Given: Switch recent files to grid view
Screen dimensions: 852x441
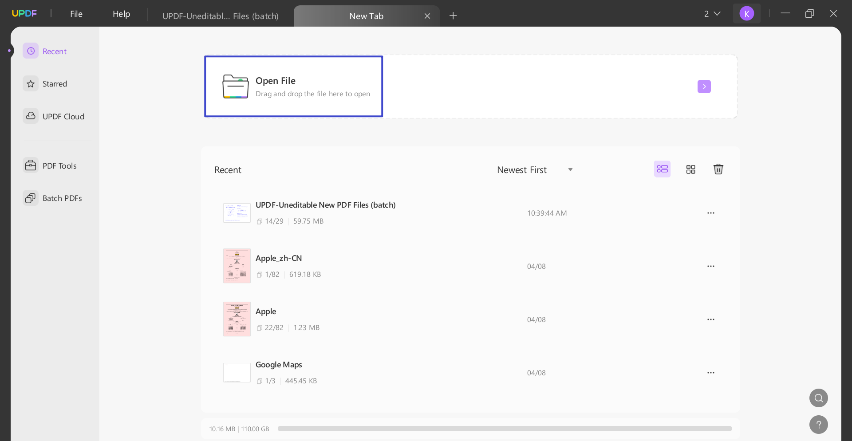Looking at the screenshot, I should tap(690, 169).
